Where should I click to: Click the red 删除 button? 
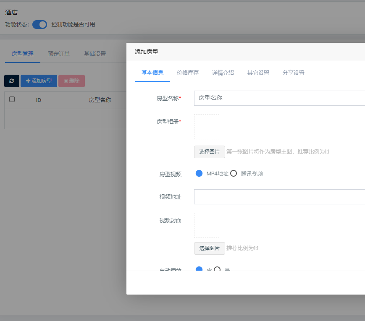(x=72, y=81)
